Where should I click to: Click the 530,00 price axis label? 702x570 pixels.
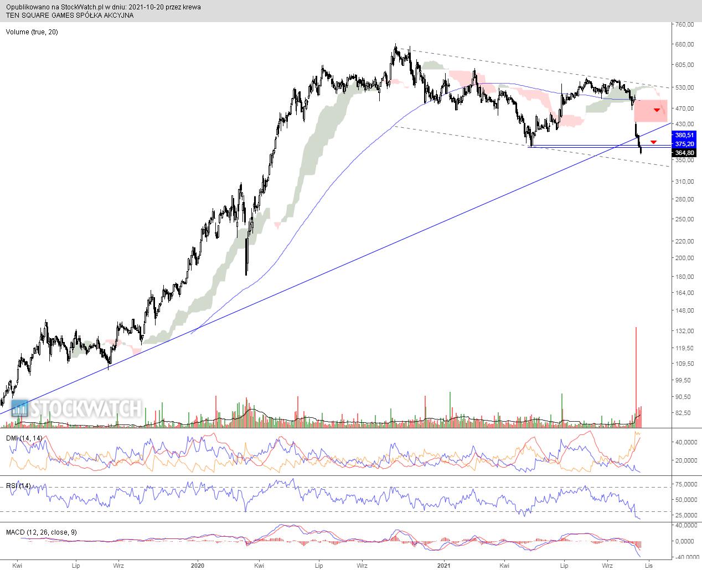point(685,87)
